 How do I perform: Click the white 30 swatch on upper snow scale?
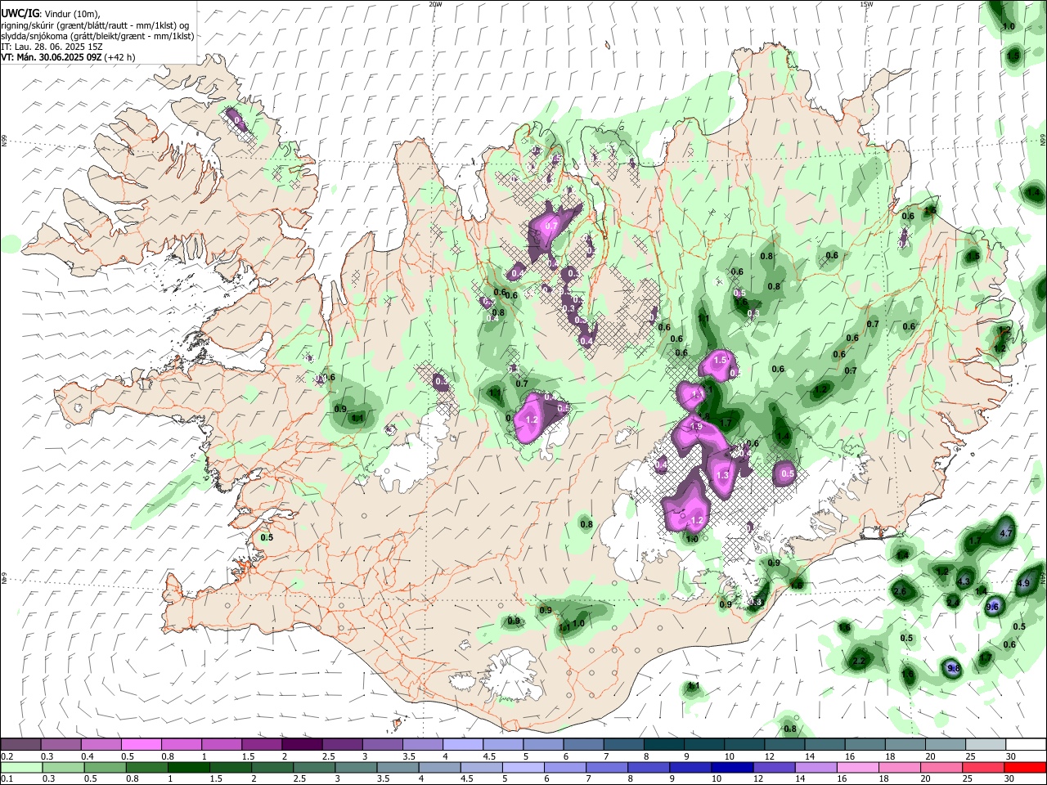point(1026,744)
